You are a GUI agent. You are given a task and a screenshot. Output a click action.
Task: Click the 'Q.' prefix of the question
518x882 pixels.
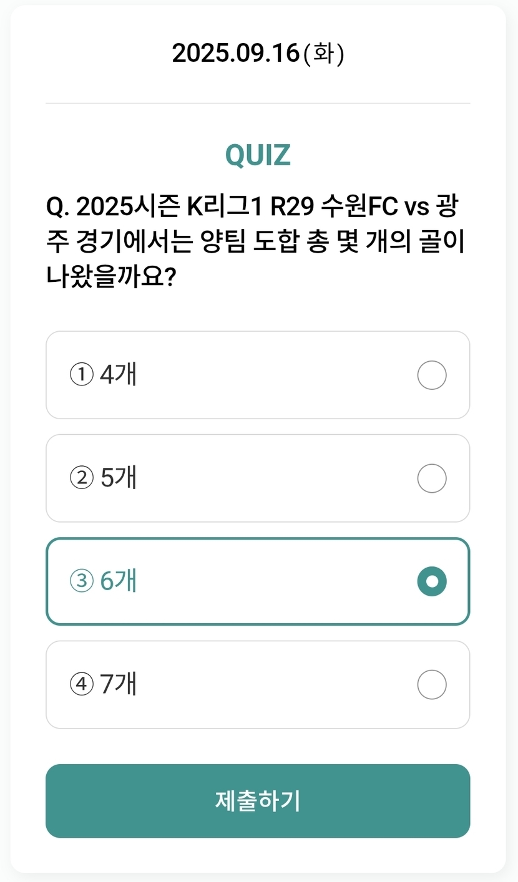58,207
